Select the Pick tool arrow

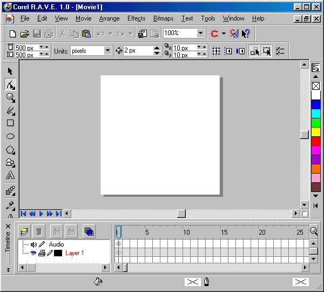point(10,71)
